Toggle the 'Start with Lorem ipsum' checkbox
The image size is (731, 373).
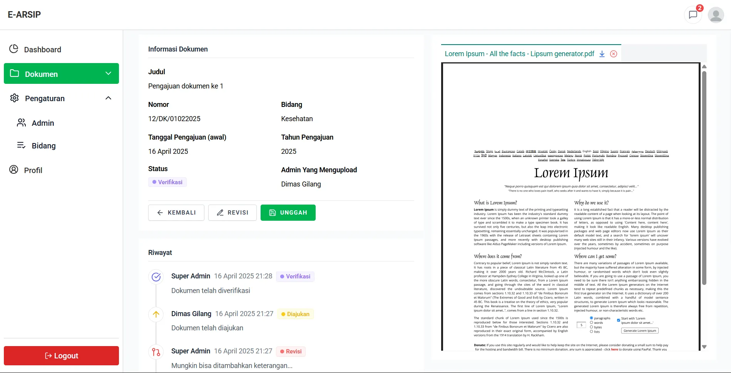pyautogui.click(x=619, y=320)
